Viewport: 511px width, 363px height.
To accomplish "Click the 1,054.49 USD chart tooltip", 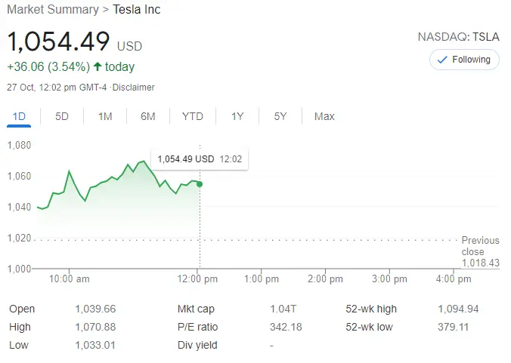I will pos(200,159).
